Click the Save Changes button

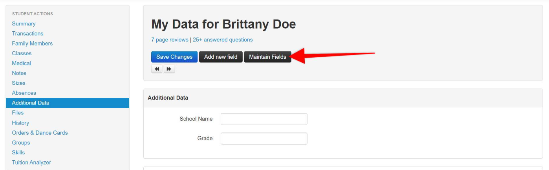[174, 57]
